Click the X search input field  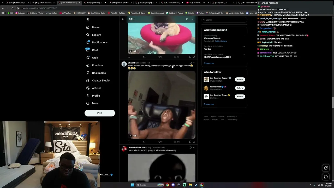(224, 20)
